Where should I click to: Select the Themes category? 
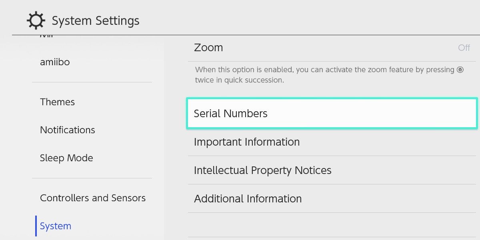click(57, 102)
